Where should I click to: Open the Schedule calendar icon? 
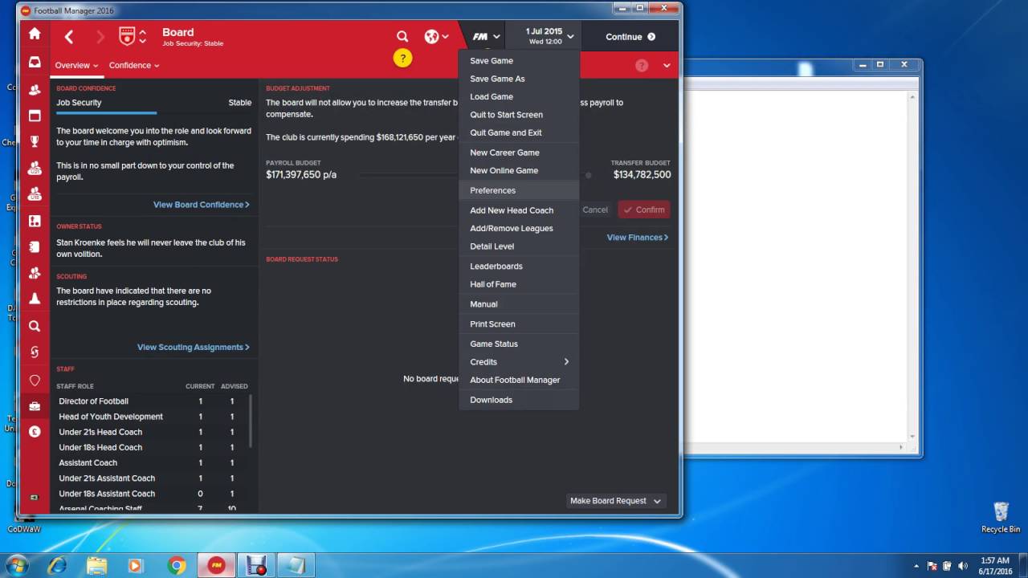point(35,116)
